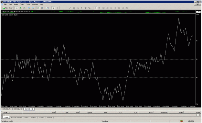202x123 pixels.
Task: Open the File menu
Action: [x=5, y=5]
